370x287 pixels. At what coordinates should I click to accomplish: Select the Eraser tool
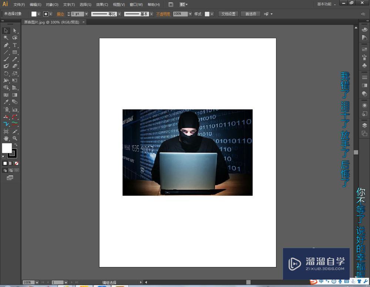tap(15, 66)
